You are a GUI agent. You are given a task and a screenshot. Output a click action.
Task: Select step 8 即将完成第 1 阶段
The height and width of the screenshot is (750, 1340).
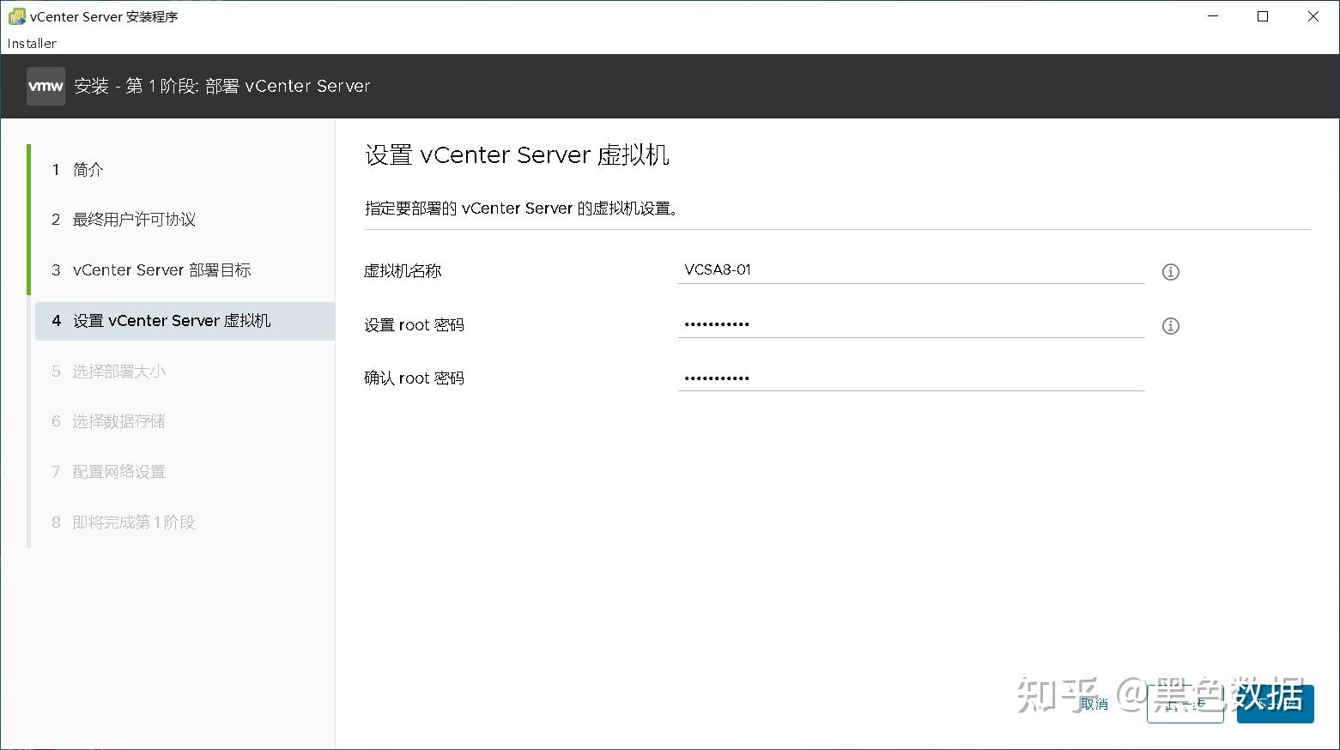(133, 523)
